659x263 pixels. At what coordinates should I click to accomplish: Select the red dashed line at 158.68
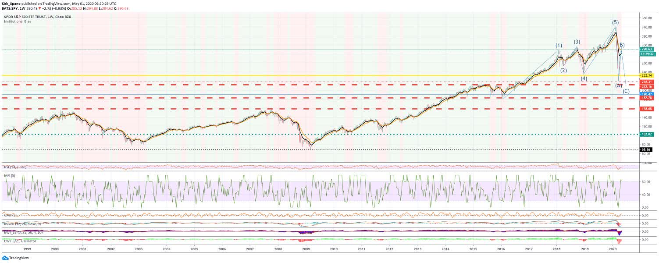click(320, 109)
